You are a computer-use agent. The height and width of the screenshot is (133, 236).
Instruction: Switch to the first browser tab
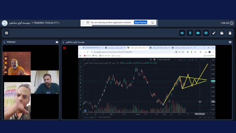(92, 48)
